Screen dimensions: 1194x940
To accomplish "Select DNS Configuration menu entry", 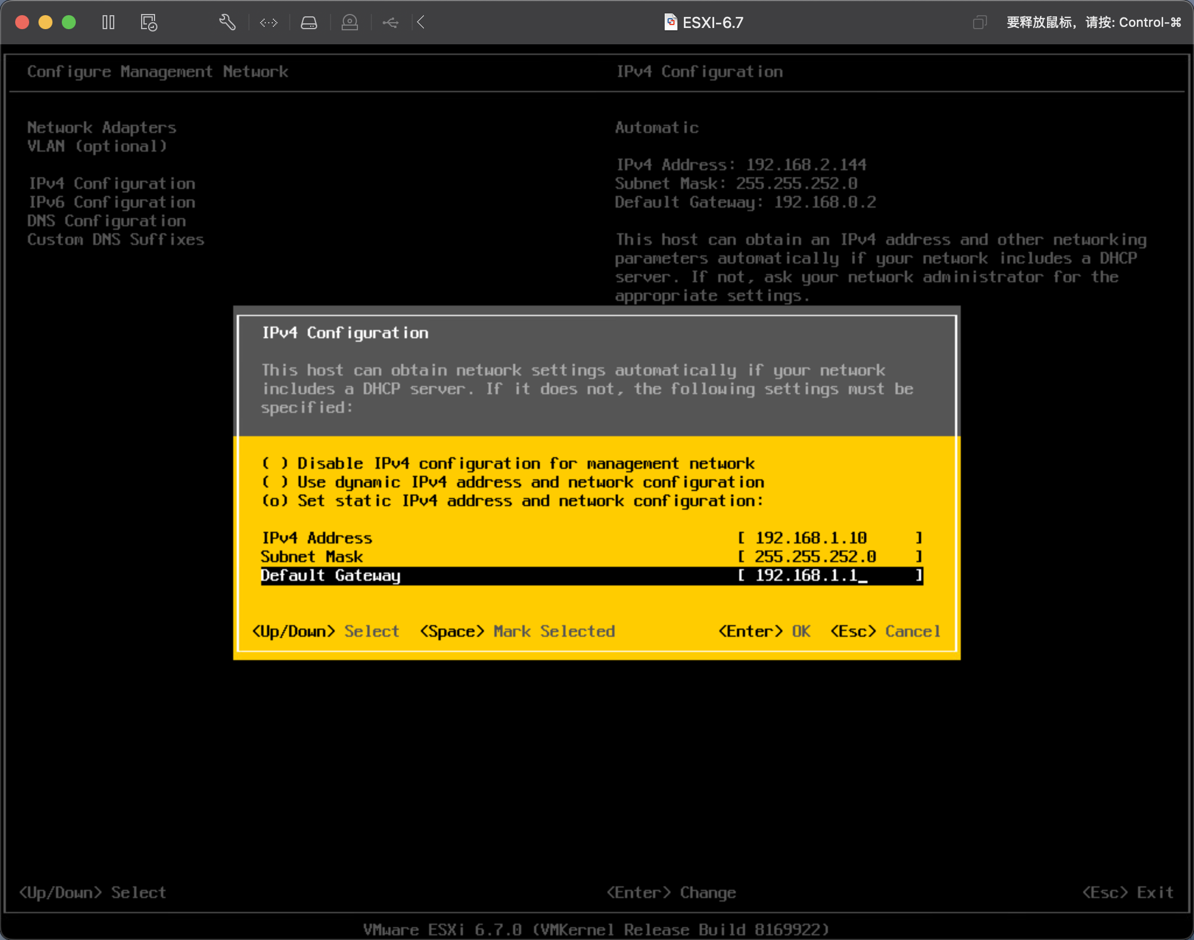I will click(x=106, y=221).
